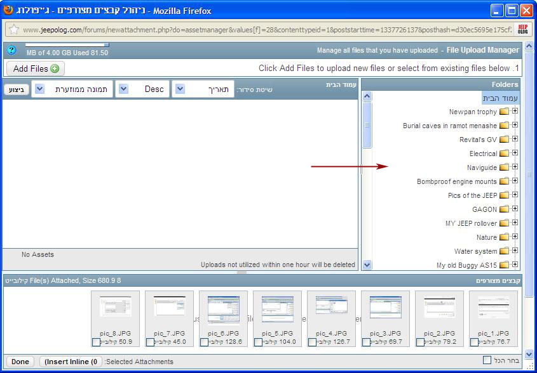Screen dimensions: 537x373
Task: Click the Electrical folder icon
Action: [x=504, y=154]
